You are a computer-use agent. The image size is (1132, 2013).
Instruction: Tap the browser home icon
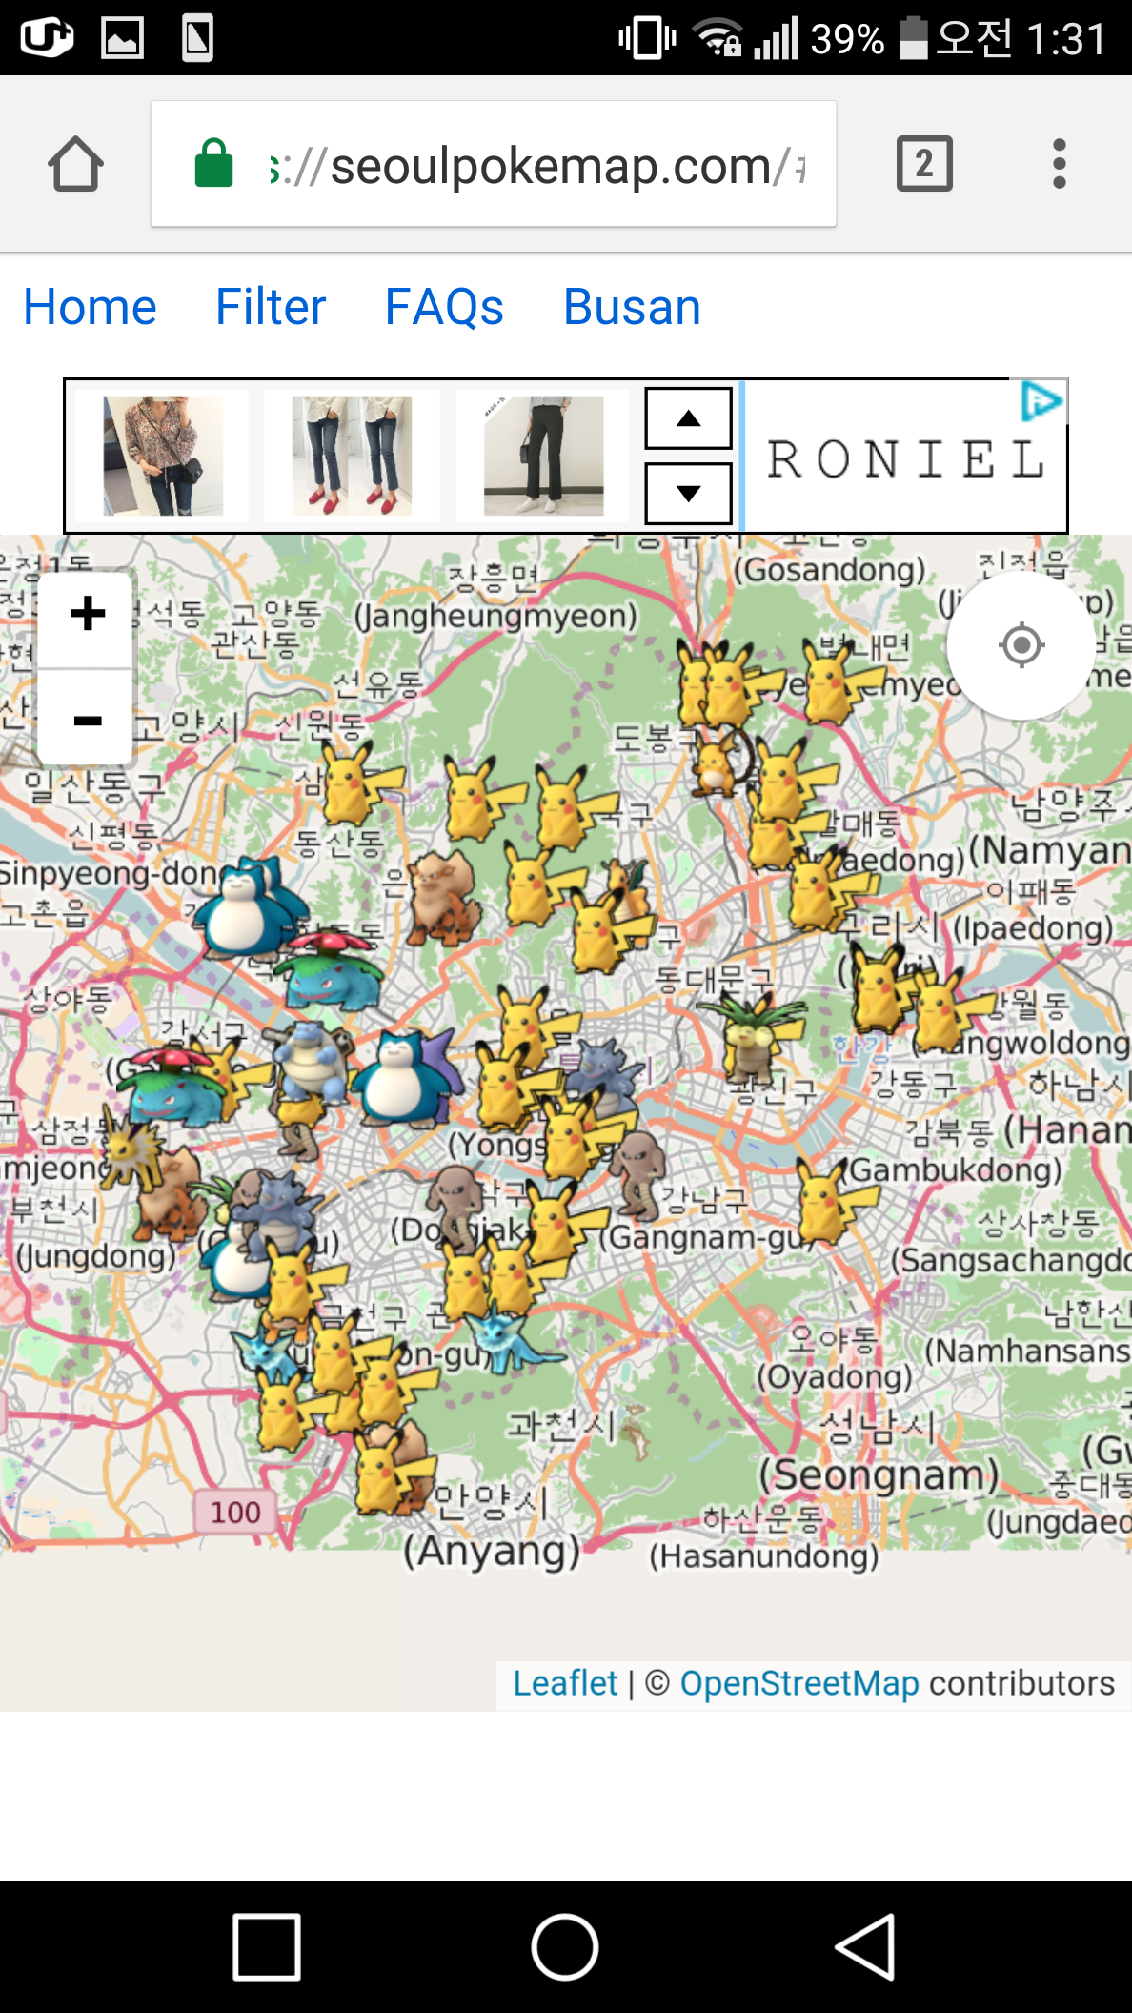[x=76, y=164]
